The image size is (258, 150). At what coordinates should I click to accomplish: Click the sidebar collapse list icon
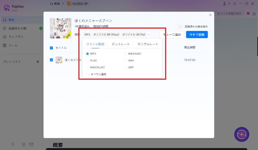pos(13,145)
